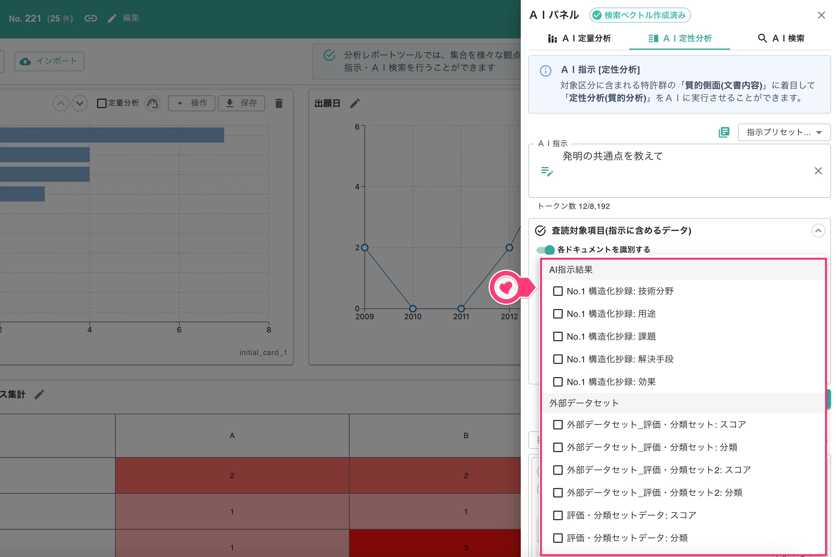
Task: Click the longest blue bar in bar chart
Action: [112, 135]
